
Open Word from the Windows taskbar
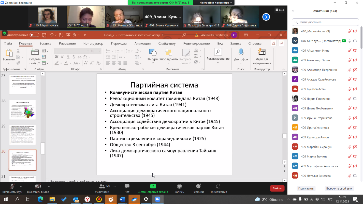coord(122,199)
